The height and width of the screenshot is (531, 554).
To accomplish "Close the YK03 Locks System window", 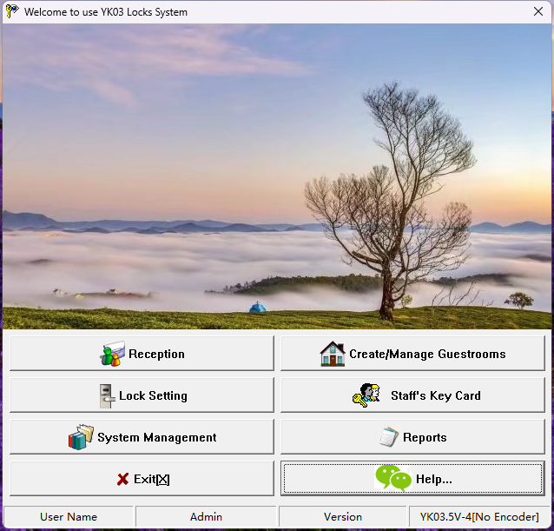I will pyautogui.click(x=538, y=12).
